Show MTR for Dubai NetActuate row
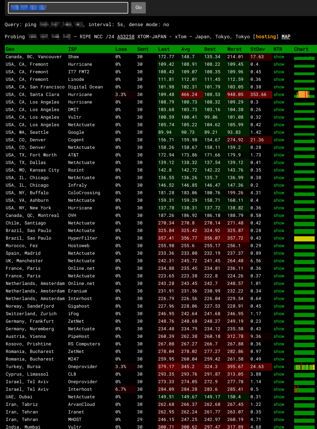 coord(278,397)
